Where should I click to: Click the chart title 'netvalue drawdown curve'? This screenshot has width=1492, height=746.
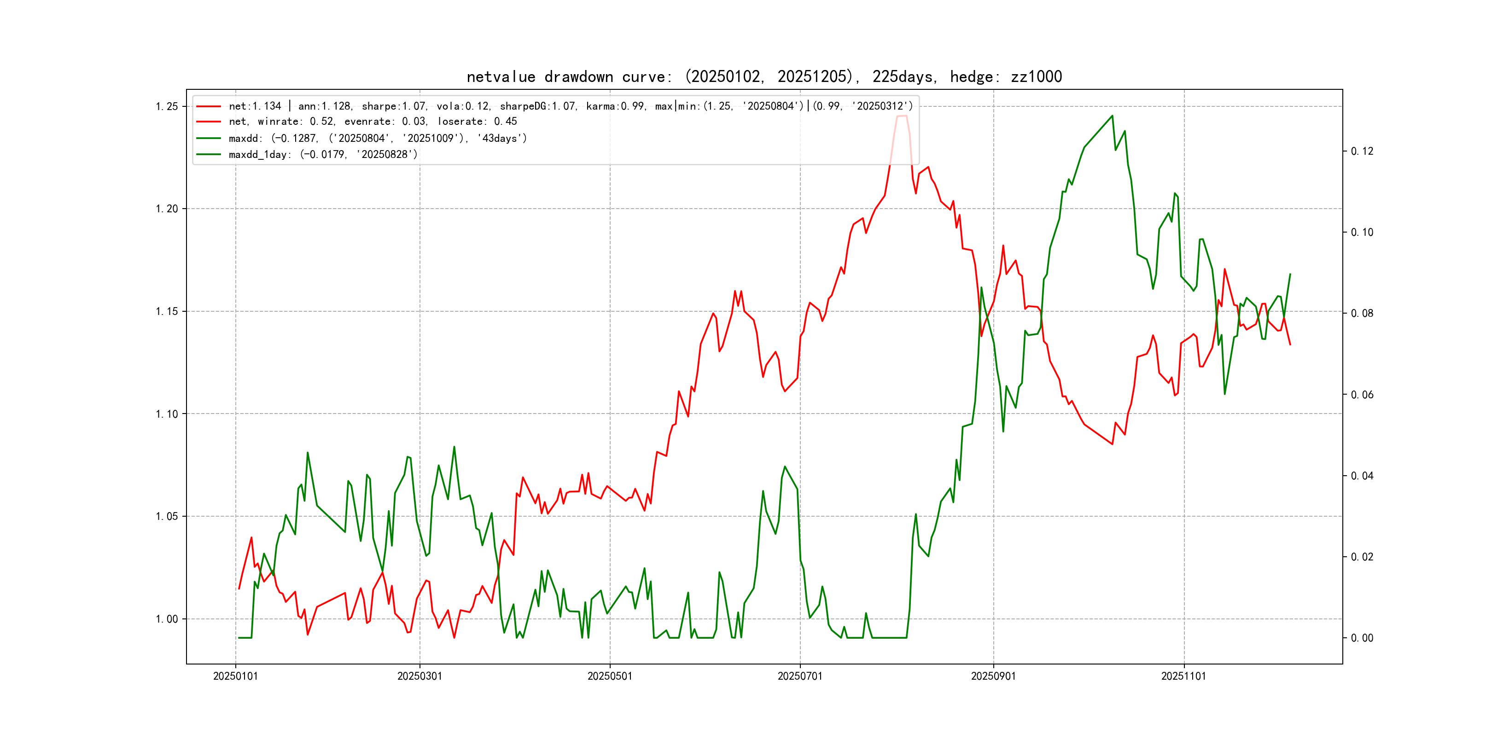pos(764,77)
